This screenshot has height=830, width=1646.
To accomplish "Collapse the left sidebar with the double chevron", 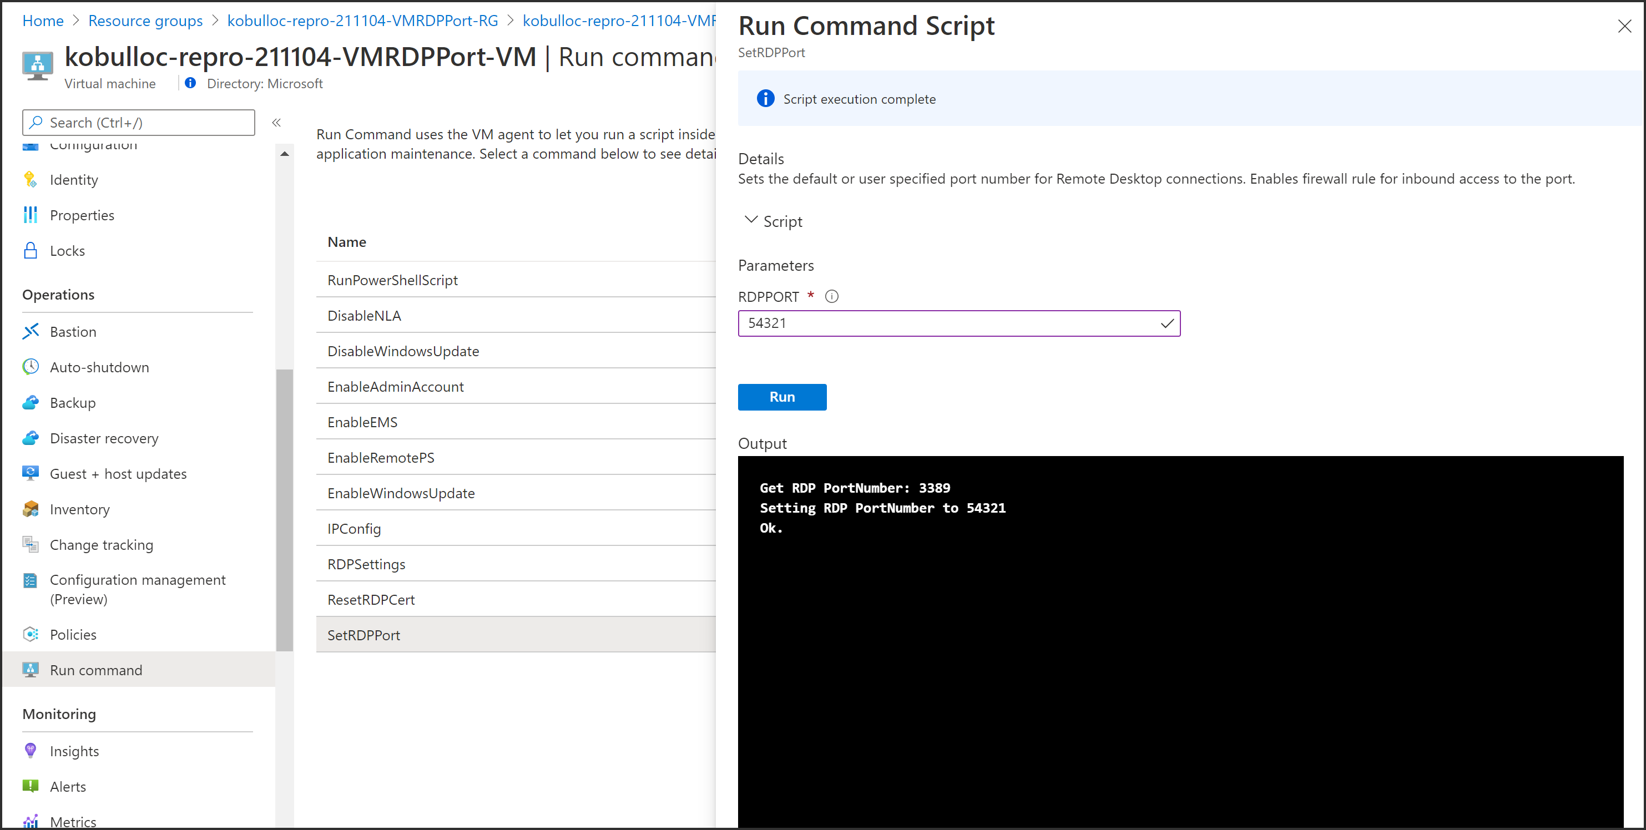I will [x=276, y=123].
